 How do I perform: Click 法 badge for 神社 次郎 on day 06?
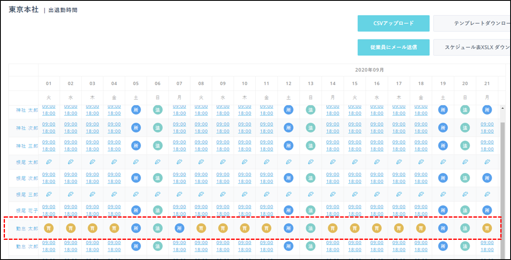[x=158, y=128]
